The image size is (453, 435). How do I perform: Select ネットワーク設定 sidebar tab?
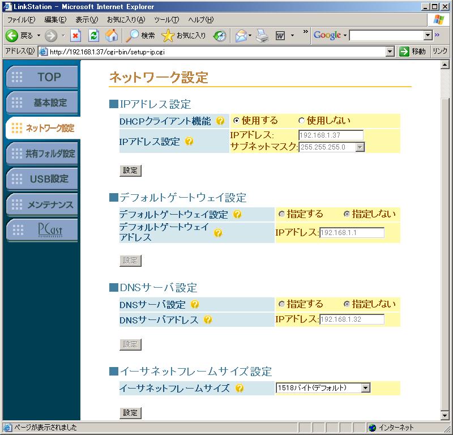pos(43,128)
